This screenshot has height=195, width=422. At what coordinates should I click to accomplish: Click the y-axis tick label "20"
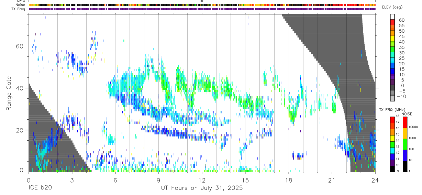tap(20, 130)
